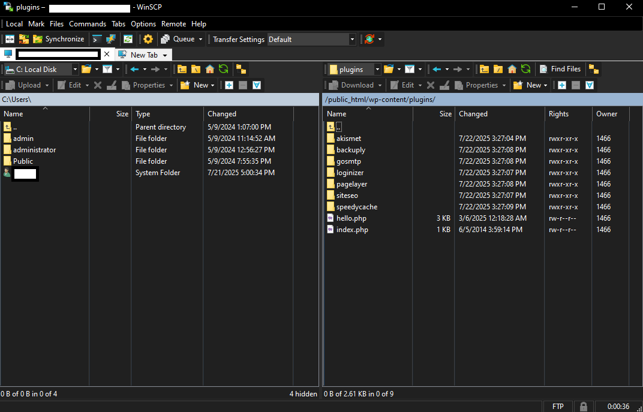Click the Queue button
The height and width of the screenshot is (412, 643).
pos(178,39)
